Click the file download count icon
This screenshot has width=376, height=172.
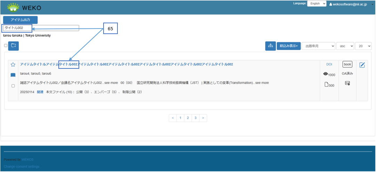pos(326,84)
